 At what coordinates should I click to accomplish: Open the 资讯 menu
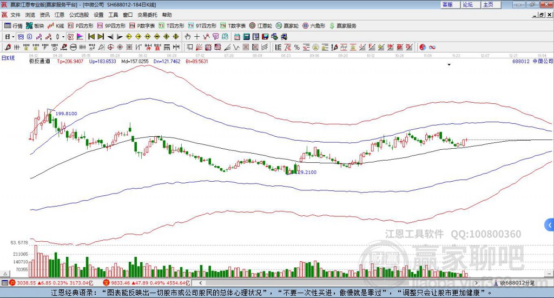point(45,15)
